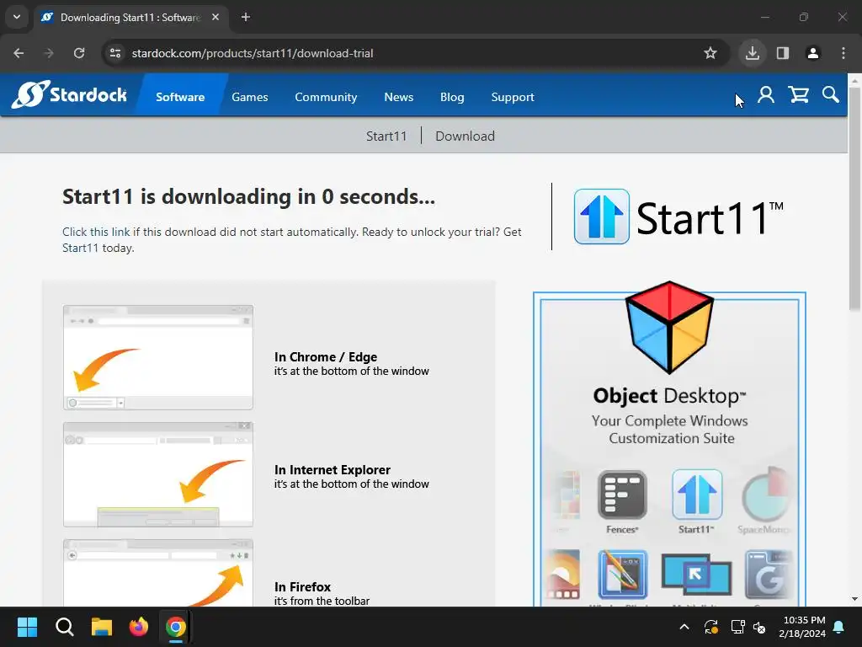This screenshot has height=647, width=862.
Task: Click the scrollbar down arrow
Action: coord(854,599)
